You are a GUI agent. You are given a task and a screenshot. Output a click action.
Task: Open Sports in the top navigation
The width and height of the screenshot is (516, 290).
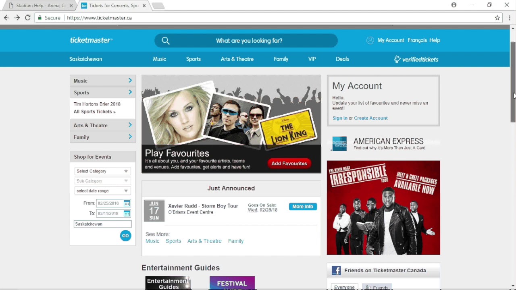[x=193, y=59]
